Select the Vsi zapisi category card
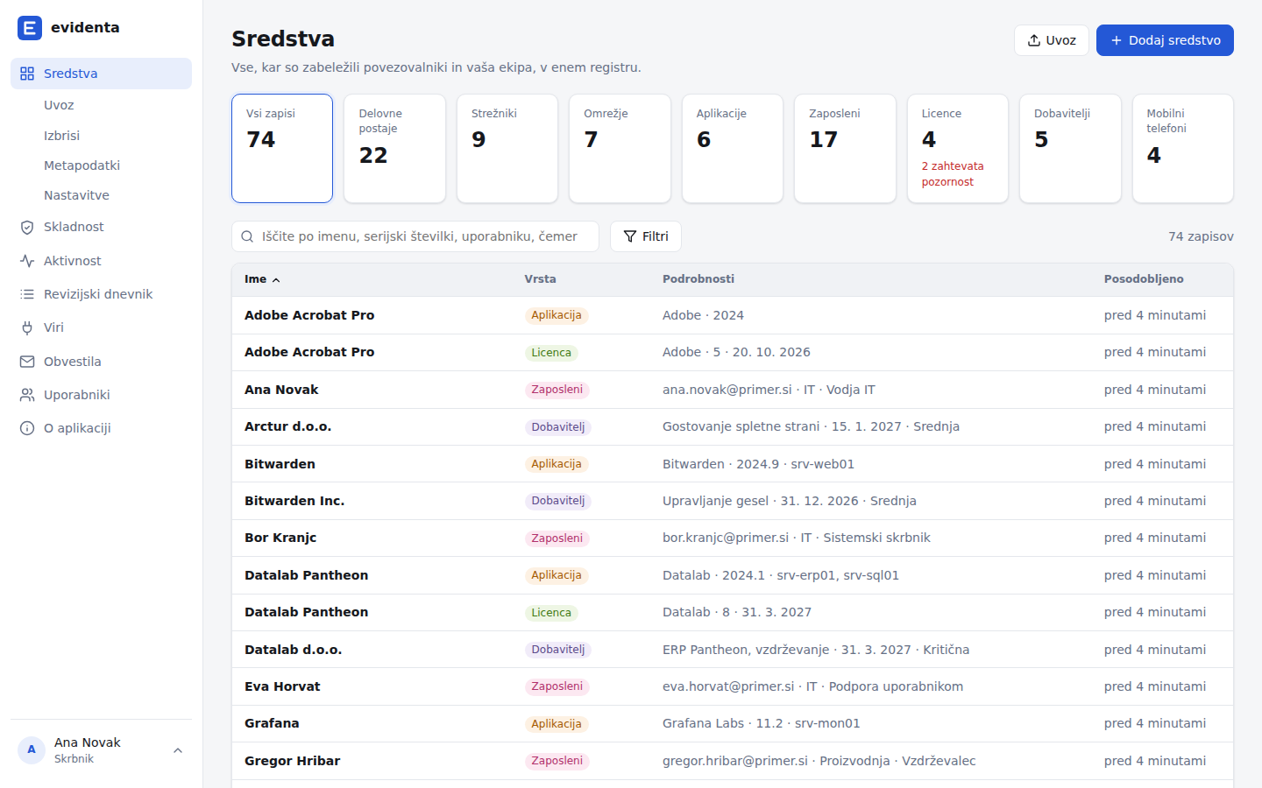Viewport: 1262px width, 788px height. (x=282, y=148)
